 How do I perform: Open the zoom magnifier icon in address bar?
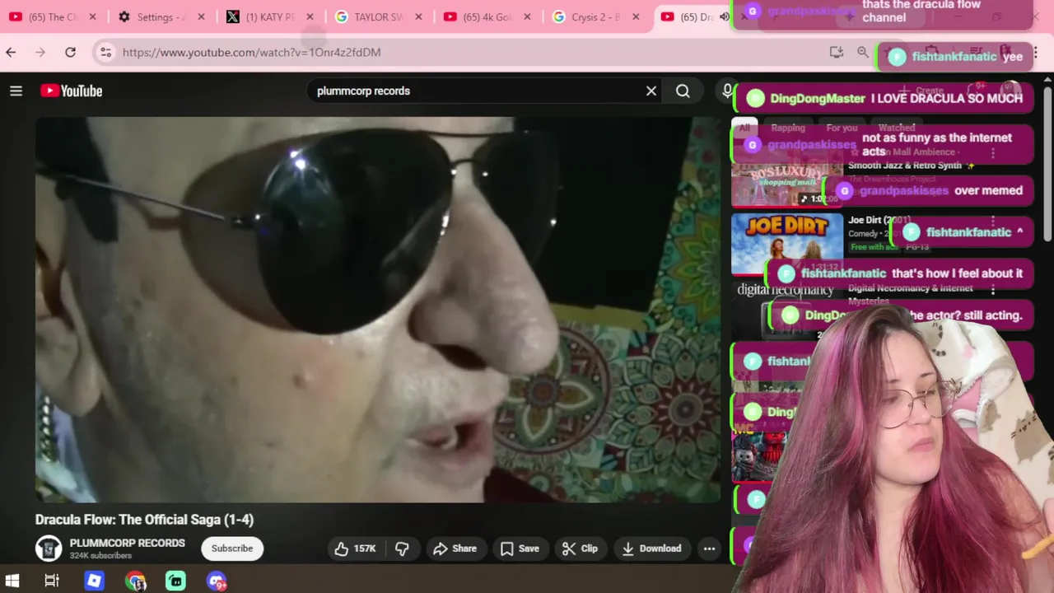point(863,52)
